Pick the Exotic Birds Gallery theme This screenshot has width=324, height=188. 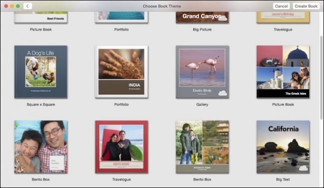pos(202,72)
